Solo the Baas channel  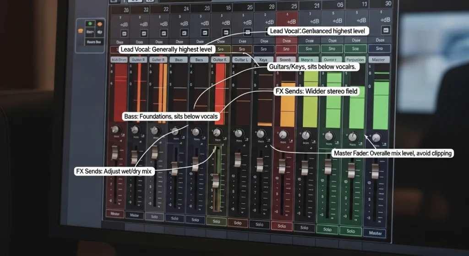[x=175, y=218]
